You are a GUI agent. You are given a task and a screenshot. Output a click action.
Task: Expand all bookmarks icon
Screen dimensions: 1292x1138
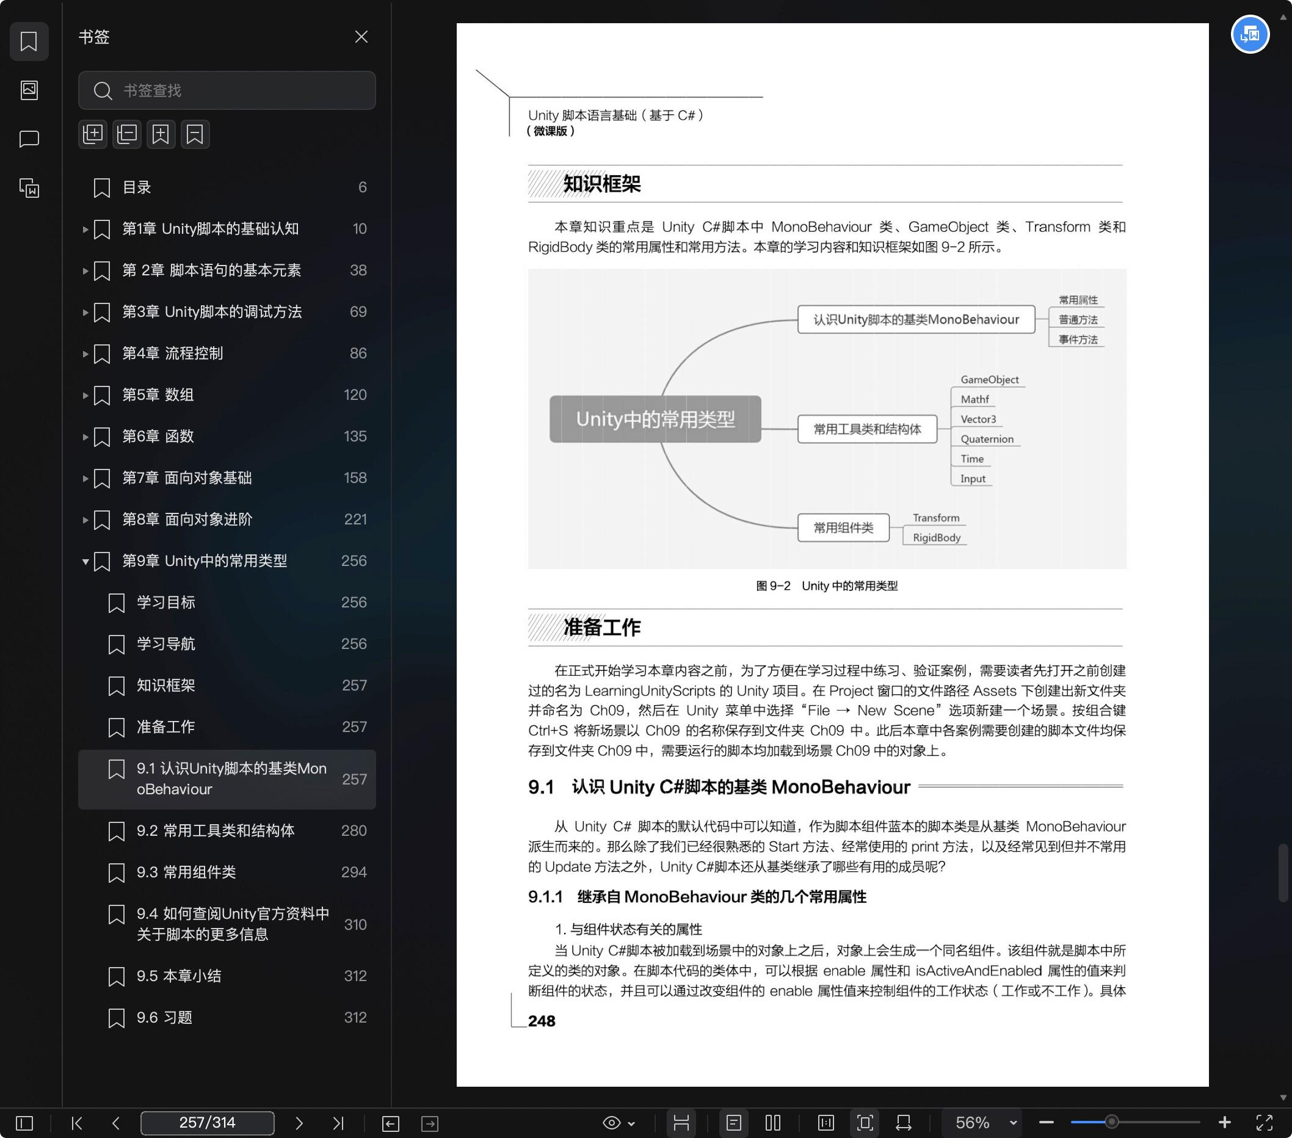tap(93, 134)
